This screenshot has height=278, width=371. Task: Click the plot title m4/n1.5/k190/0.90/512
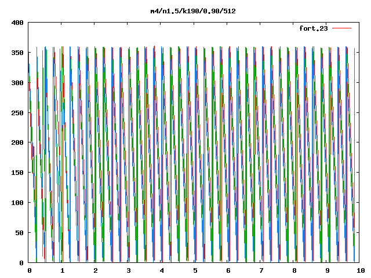[193, 11]
